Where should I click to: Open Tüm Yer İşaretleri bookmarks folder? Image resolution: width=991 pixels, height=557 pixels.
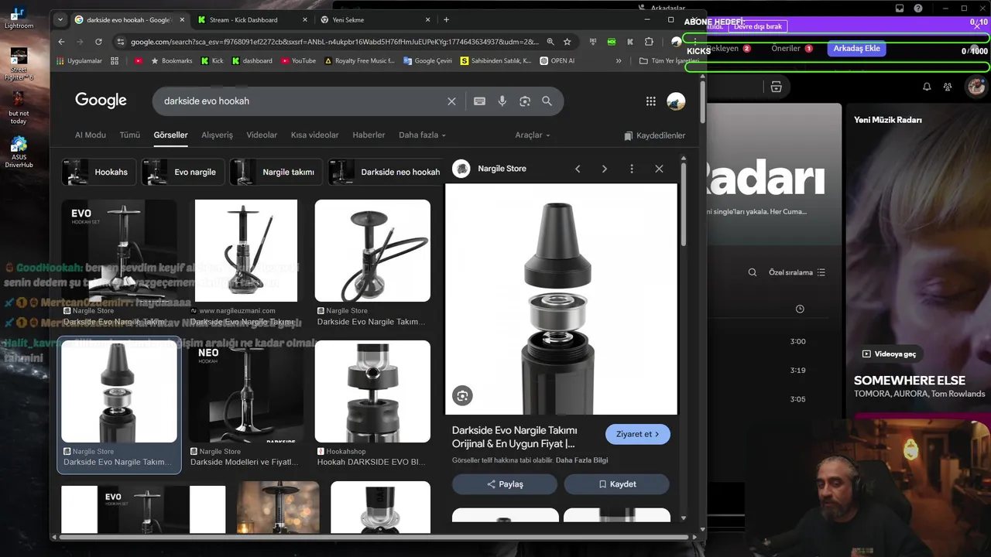[669, 60]
